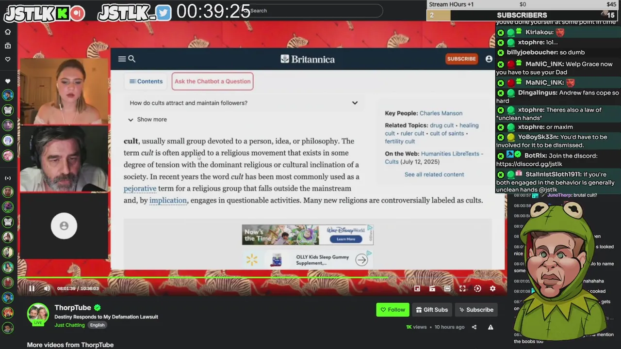The image size is (621, 349).
Task: Click the YoBoySk33n username in chat
Action: pos(538,137)
